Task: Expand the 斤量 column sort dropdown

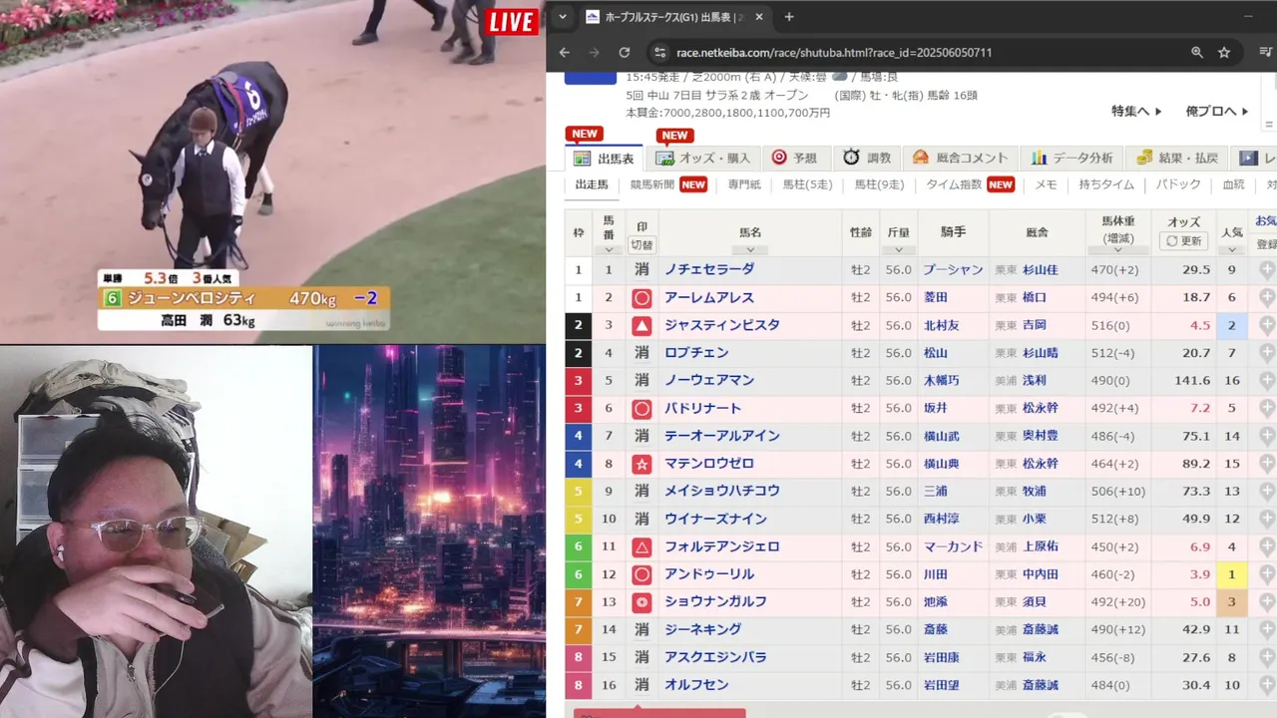Action: click(899, 250)
